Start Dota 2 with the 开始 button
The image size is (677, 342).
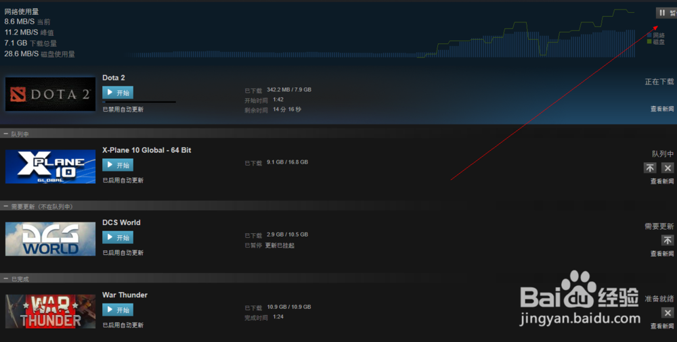(118, 93)
